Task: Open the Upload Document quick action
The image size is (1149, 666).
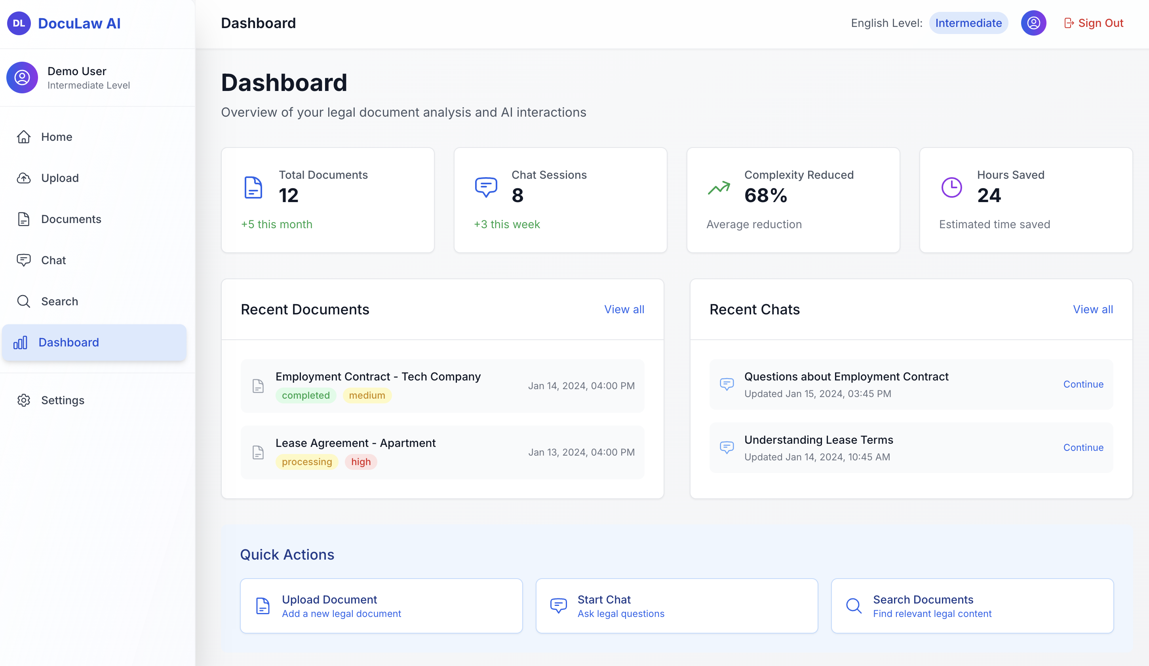Action: [x=381, y=606]
